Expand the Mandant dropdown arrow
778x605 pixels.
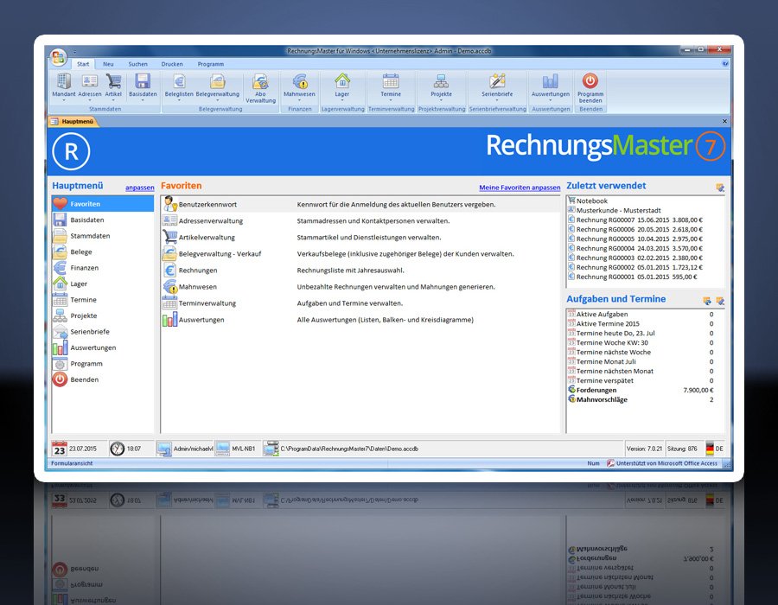click(63, 100)
